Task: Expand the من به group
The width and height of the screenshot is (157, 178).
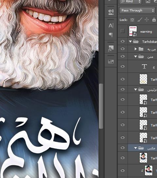Action: [135, 49]
